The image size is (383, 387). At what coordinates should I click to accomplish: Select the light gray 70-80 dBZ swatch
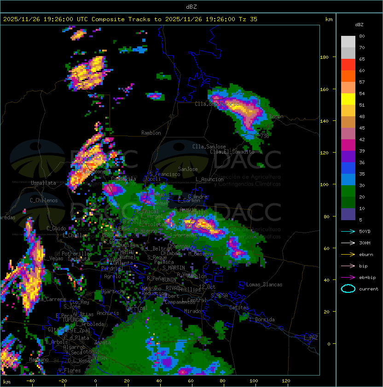click(x=348, y=41)
